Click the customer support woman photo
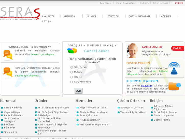 (132, 50)
